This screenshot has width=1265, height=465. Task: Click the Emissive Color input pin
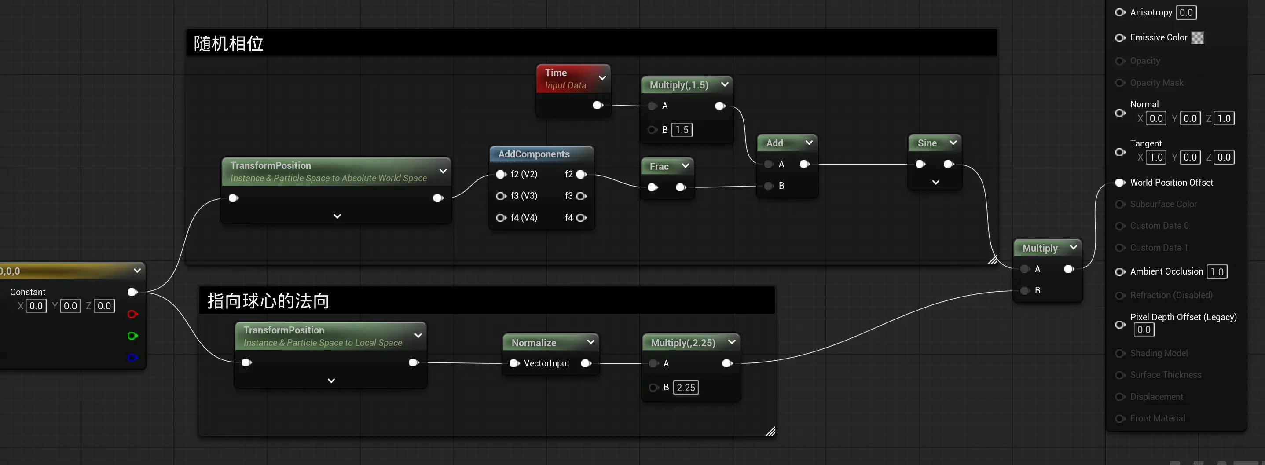pos(1120,38)
